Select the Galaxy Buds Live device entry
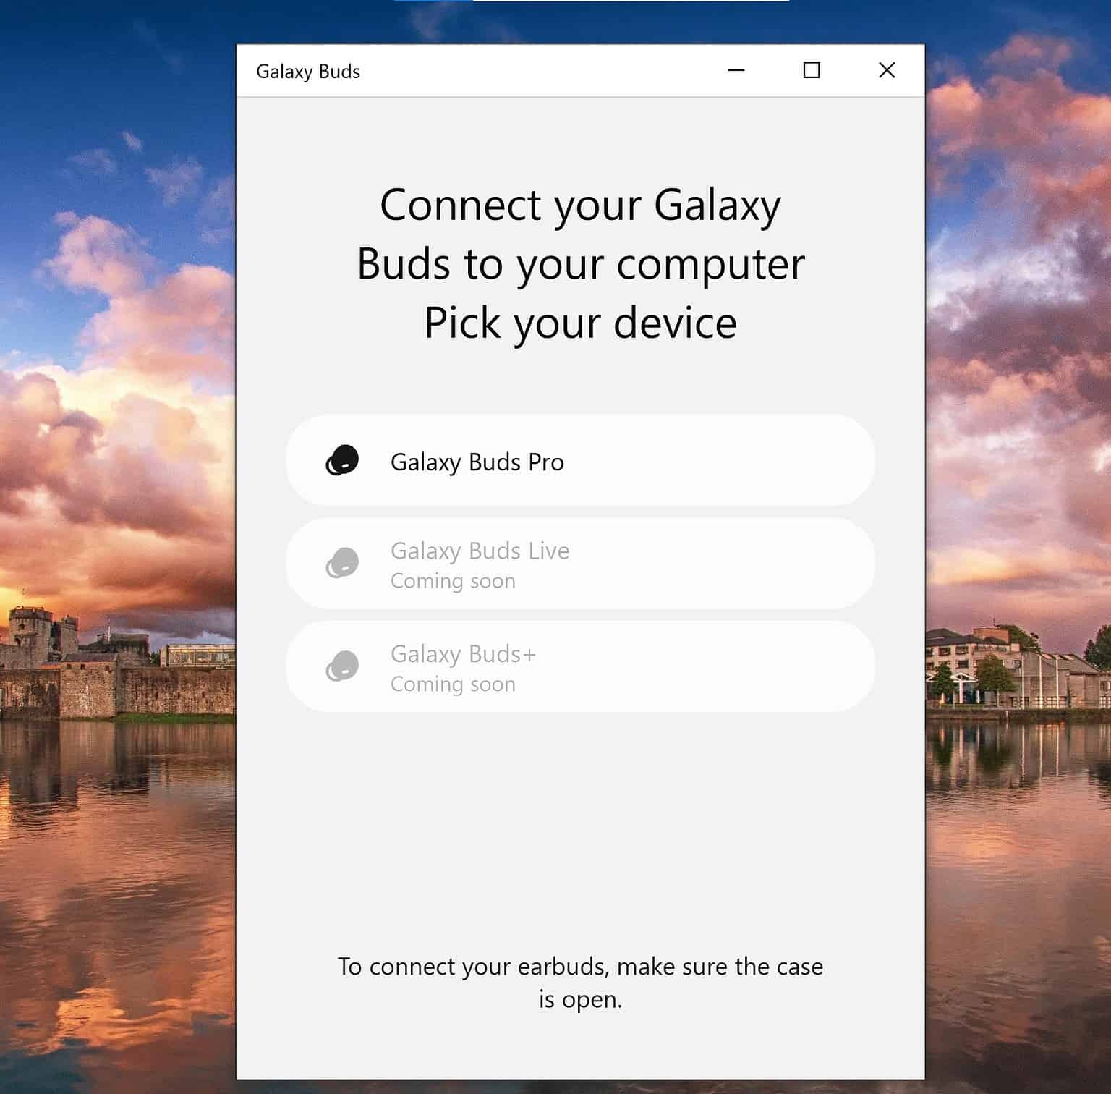The height and width of the screenshot is (1094, 1111). point(579,563)
